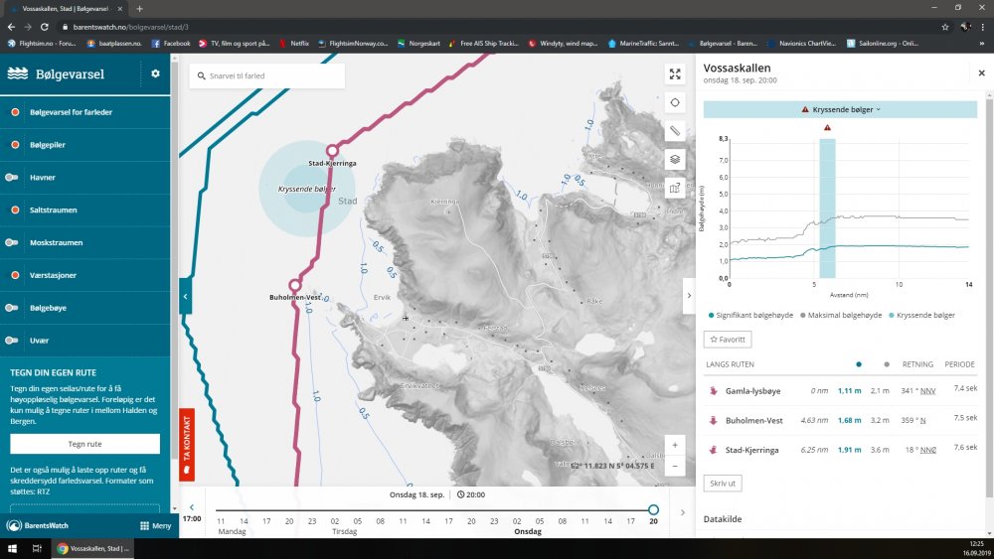Click the search magnifier icon
Viewport: 994px width, 559px height.
pos(201,76)
